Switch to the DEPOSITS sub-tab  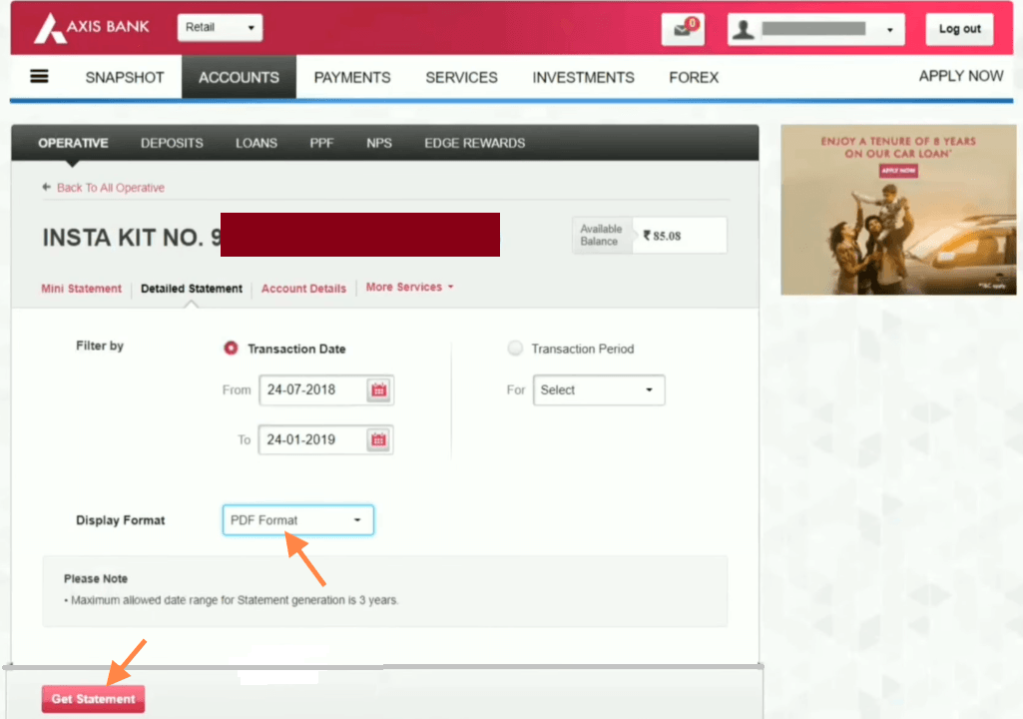coord(172,143)
